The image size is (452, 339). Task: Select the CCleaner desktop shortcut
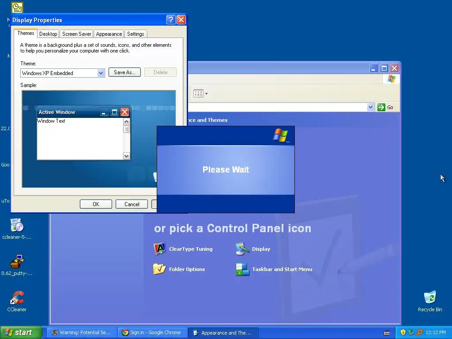(17, 301)
